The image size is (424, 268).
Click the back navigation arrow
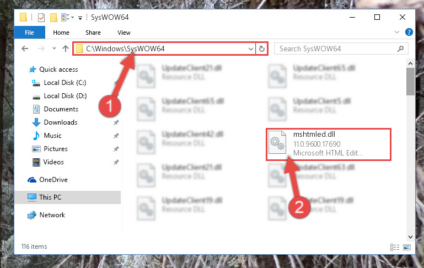pyautogui.click(x=25, y=49)
